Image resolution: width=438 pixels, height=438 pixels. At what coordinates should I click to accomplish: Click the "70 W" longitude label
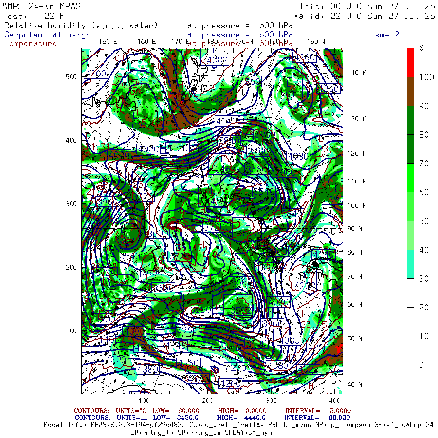coord(355,276)
